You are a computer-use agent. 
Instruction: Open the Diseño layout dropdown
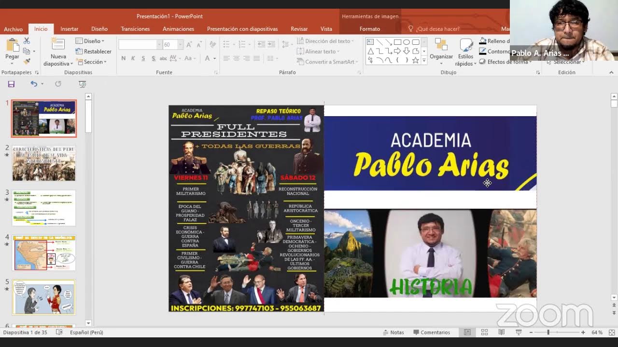coord(90,41)
